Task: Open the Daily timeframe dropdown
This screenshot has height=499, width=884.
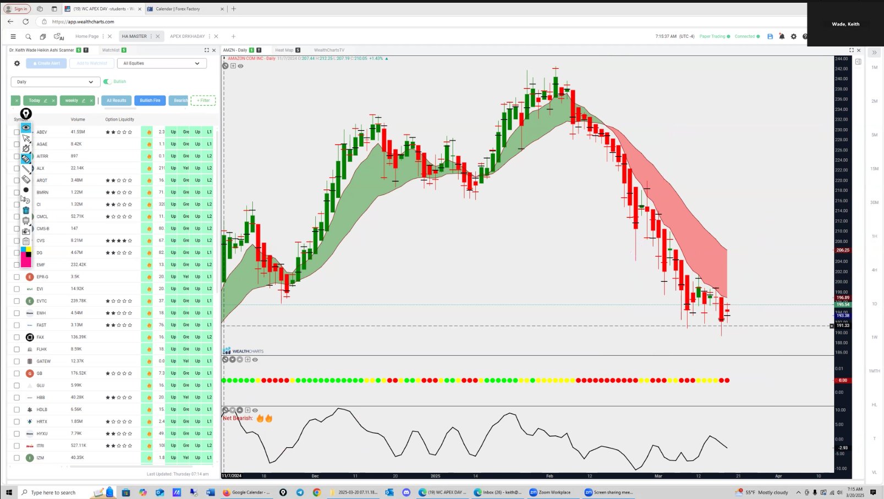Action: 55,82
